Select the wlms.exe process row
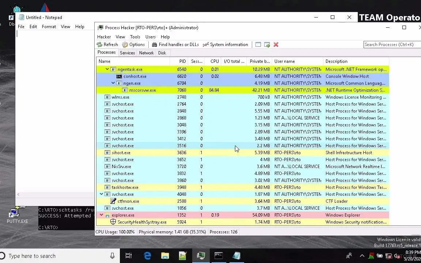 (242, 97)
